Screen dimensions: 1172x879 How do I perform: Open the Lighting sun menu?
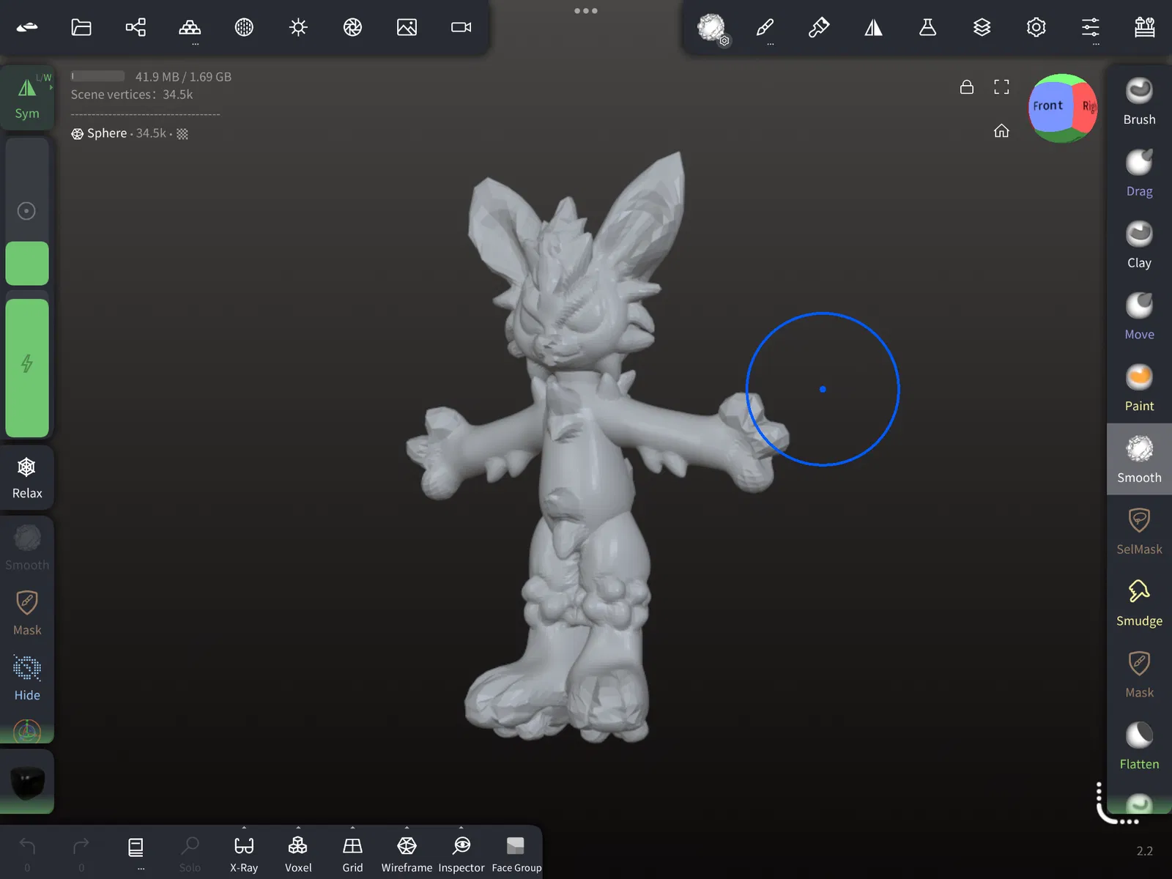click(x=298, y=28)
